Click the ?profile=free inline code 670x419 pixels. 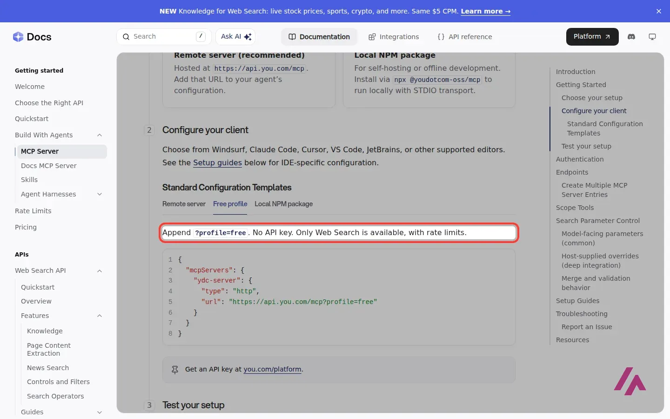click(220, 233)
